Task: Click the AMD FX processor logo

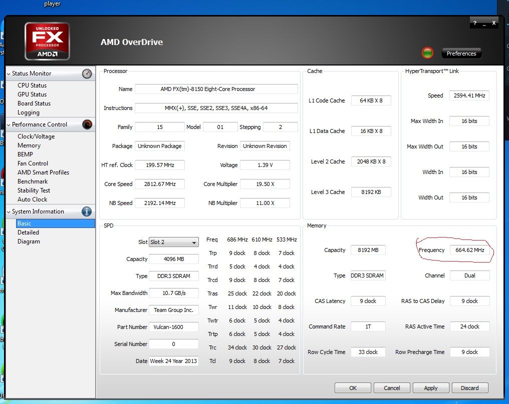Action: tap(48, 41)
